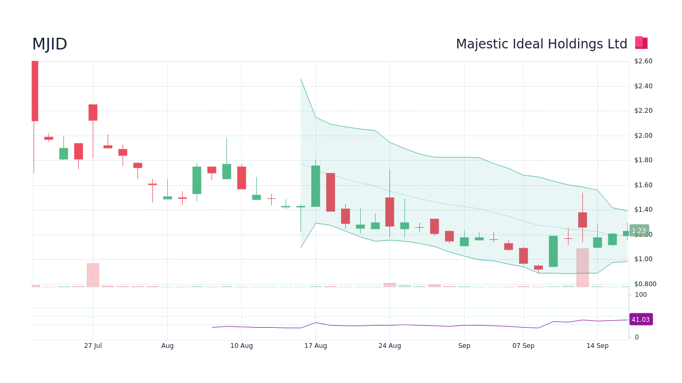Expand the 17 Aug date label
Viewport: 682px width, 383px height.
(x=315, y=345)
